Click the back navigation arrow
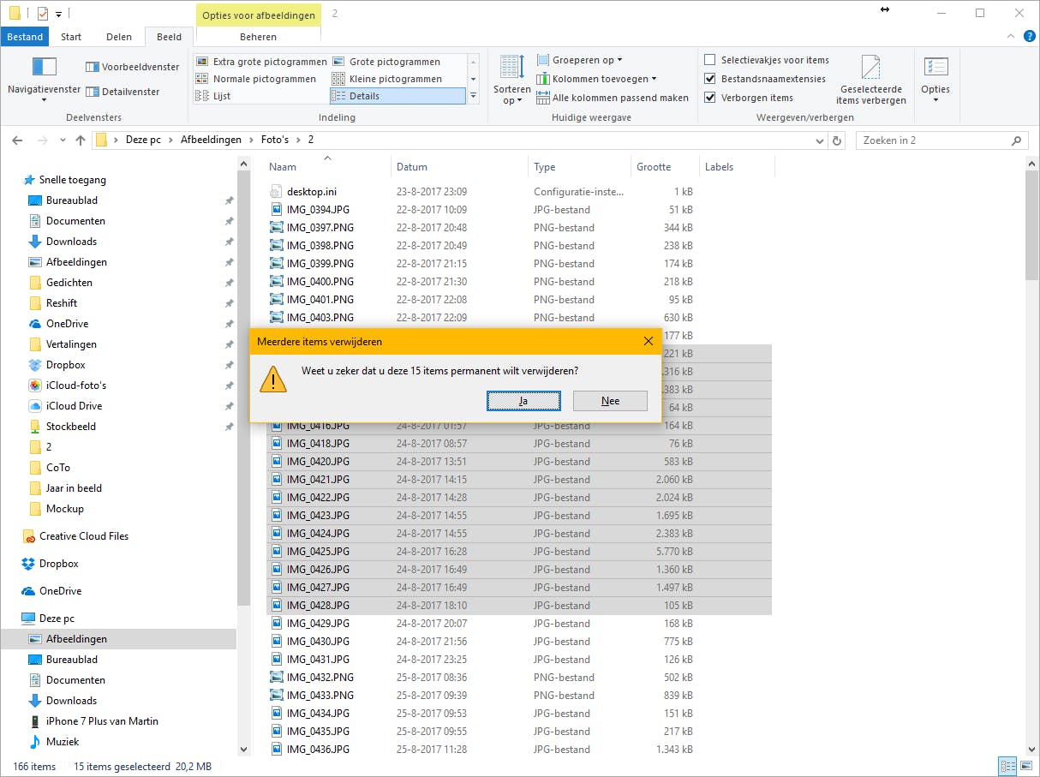The image size is (1040, 777). [19, 140]
